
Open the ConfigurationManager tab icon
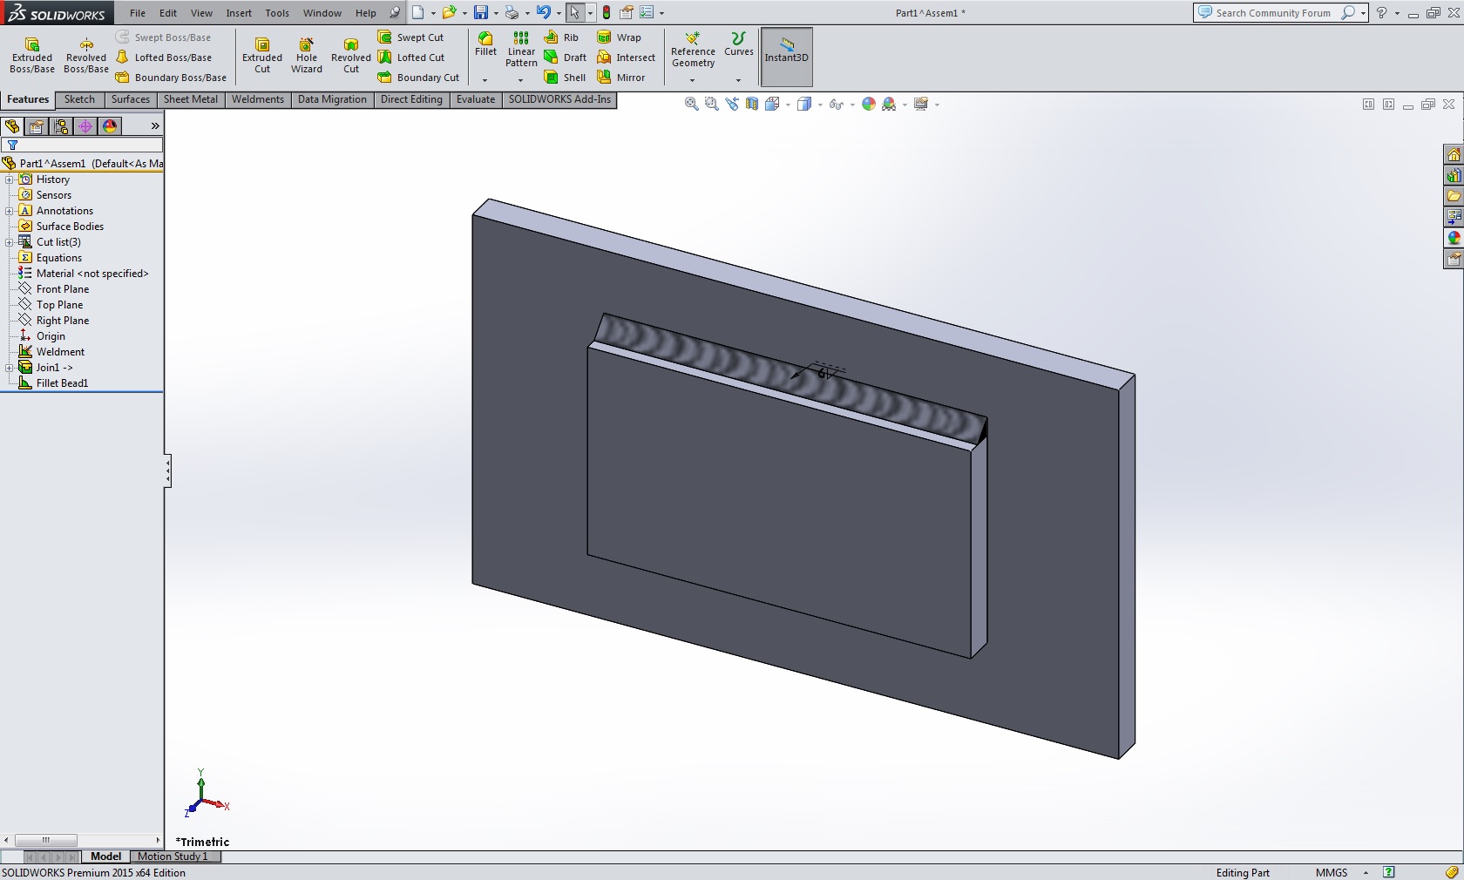tap(61, 126)
